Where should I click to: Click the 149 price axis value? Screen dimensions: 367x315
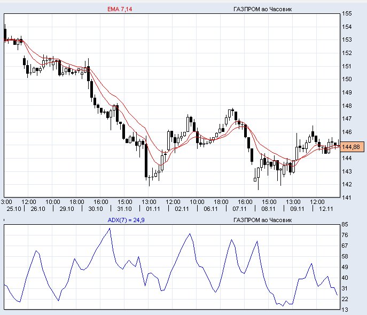347,92
